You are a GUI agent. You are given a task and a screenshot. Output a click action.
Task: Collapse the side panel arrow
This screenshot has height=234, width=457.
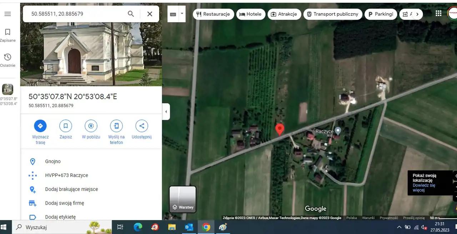tap(166, 111)
